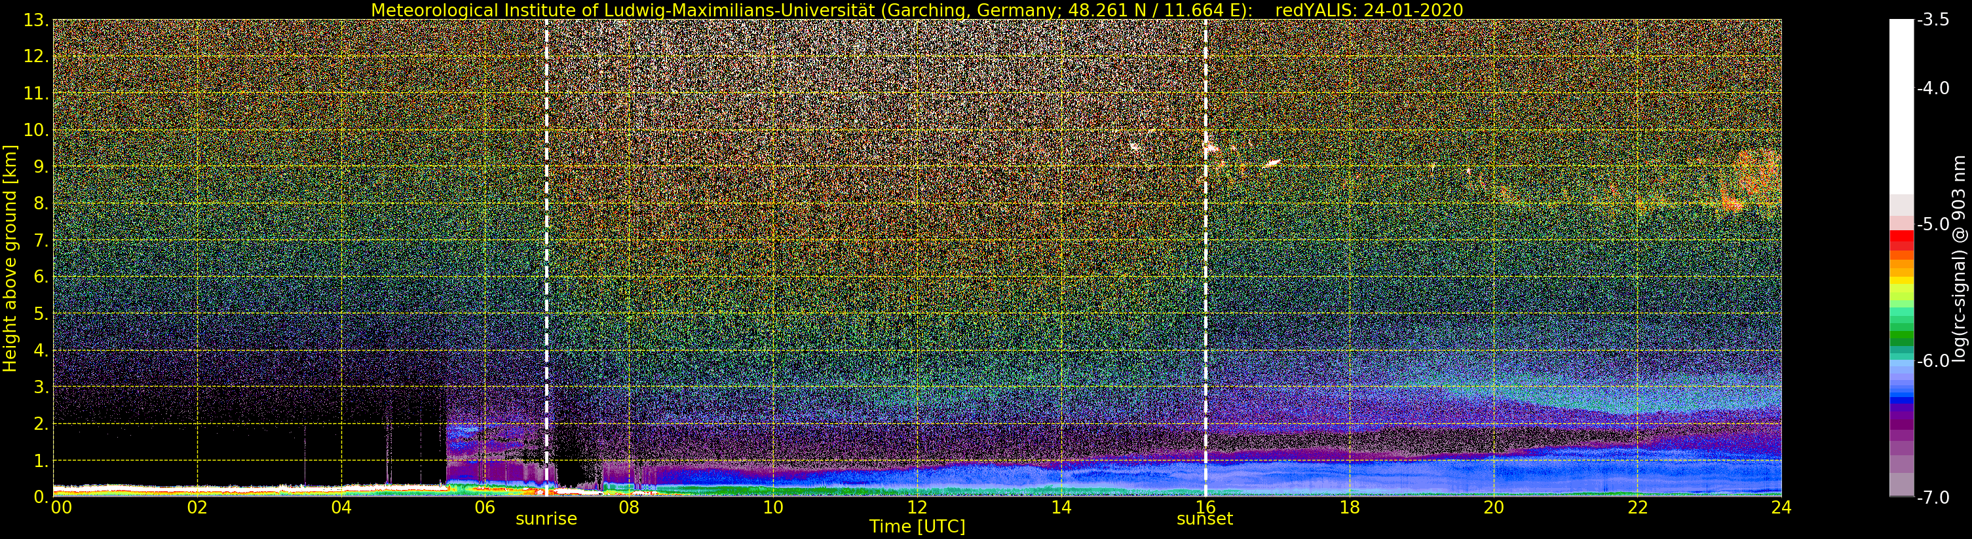Click the height tick label '12.'
This screenshot has width=1972, height=539.
tap(36, 56)
